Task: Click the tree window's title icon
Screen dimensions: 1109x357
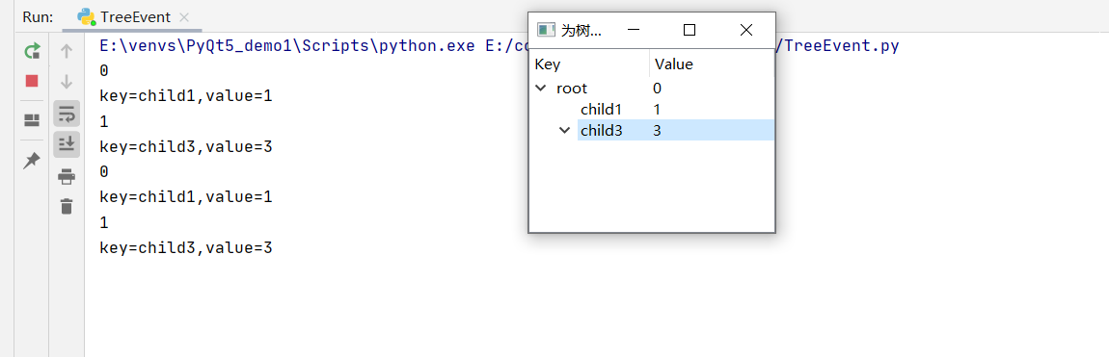Action: tap(546, 30)
